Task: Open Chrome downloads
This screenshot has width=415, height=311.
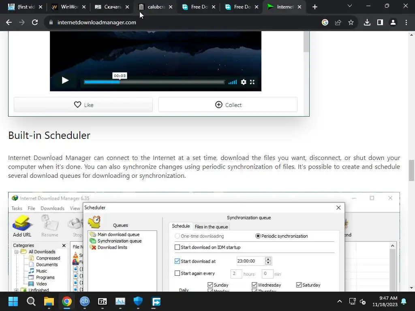Action: coord(367,23)
